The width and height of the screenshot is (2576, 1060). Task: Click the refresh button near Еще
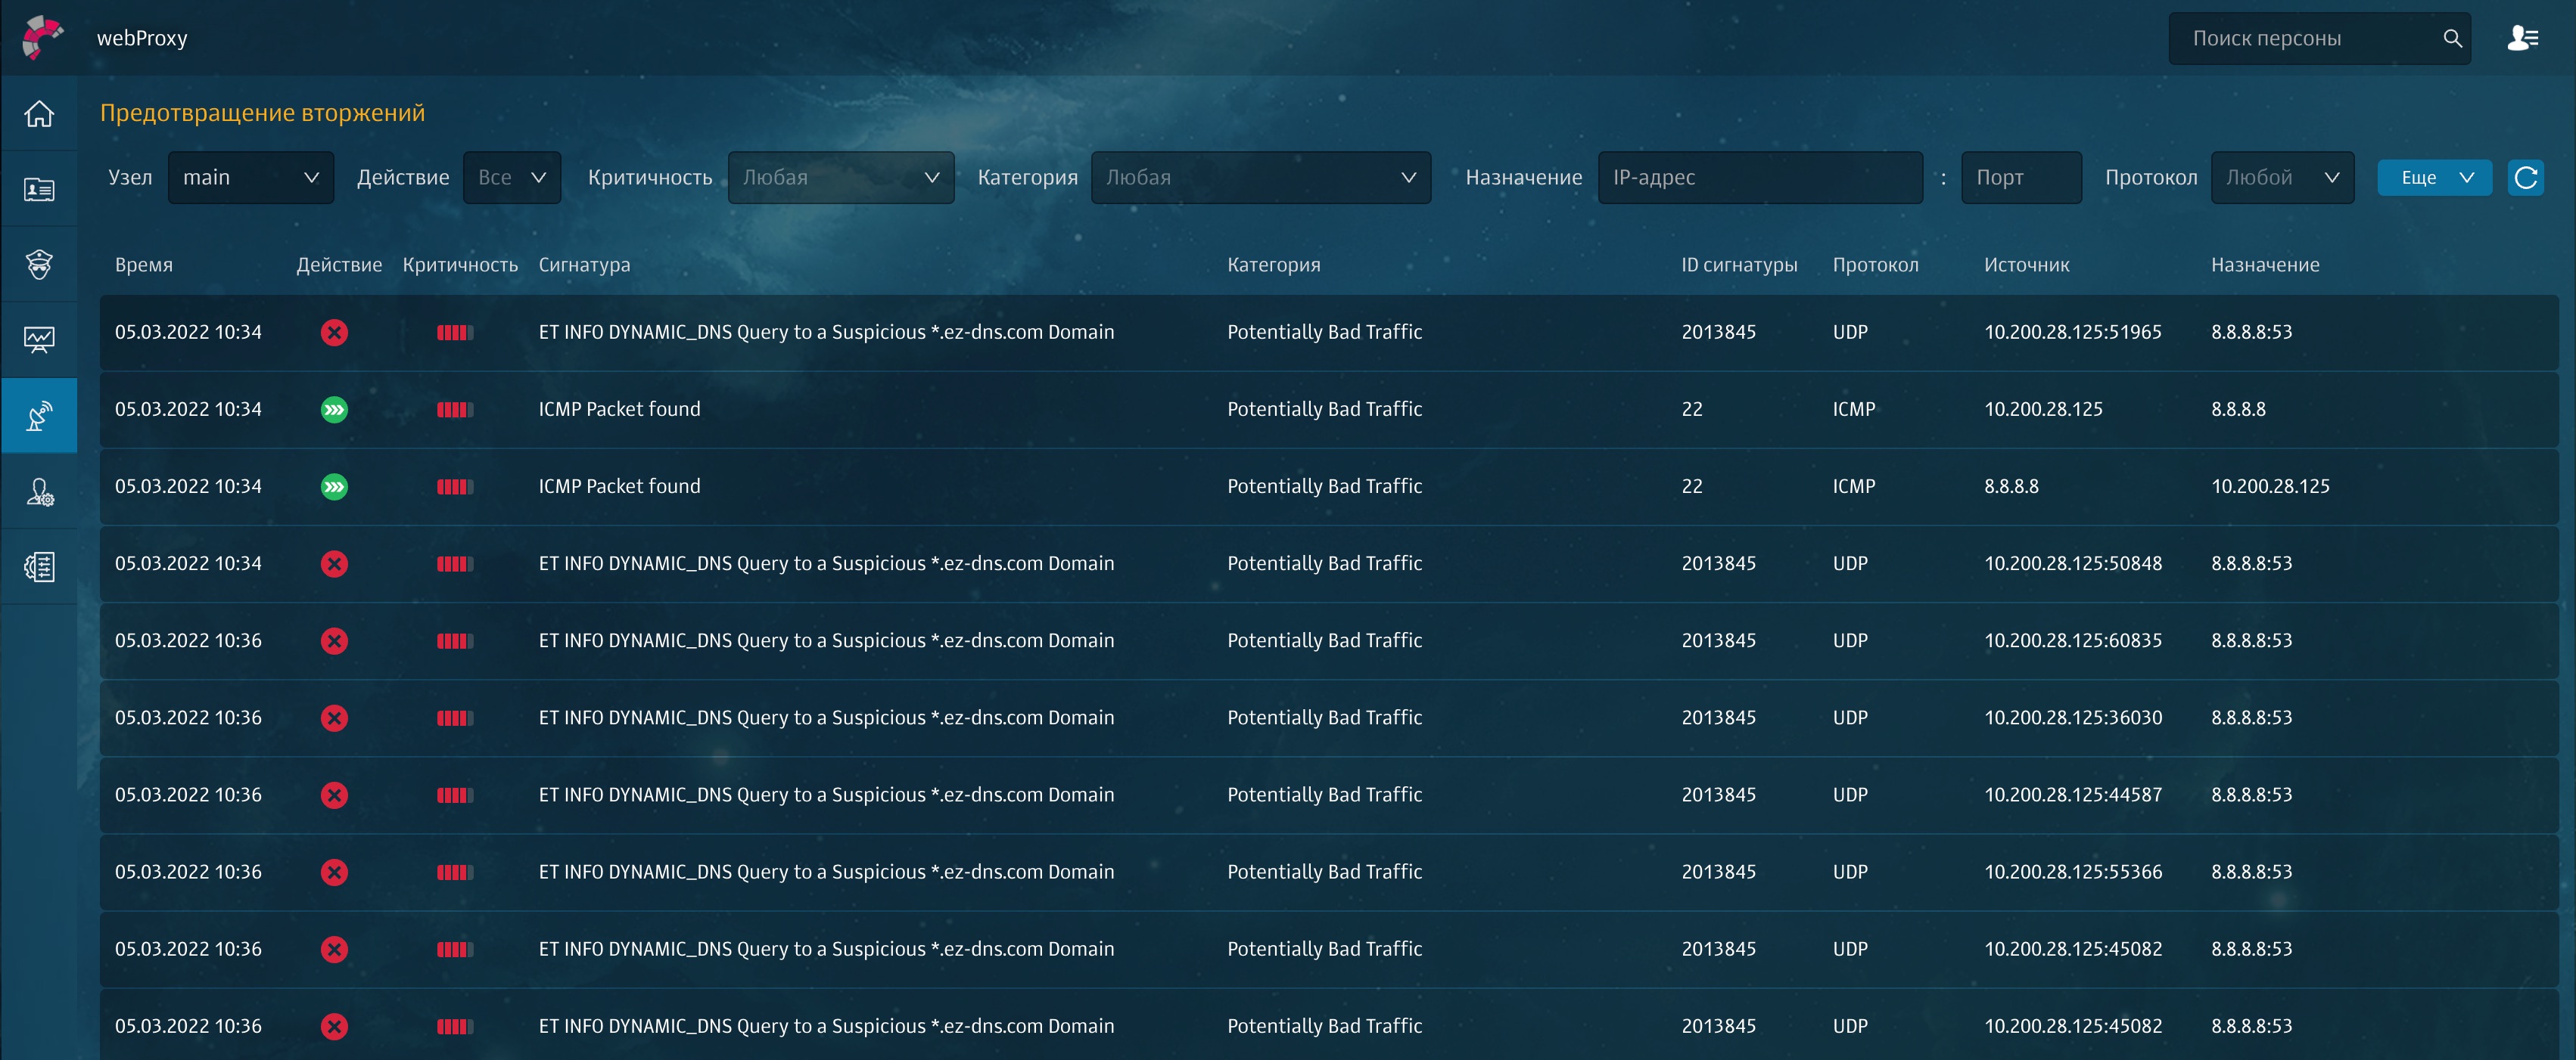coord(2525,178)
